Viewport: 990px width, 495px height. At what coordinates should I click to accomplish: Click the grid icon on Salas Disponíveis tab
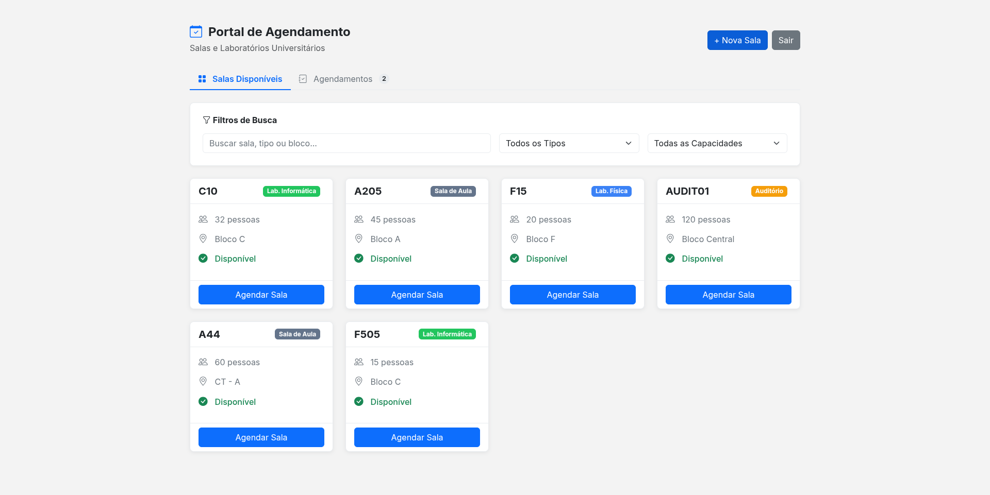tap(202, 79)
